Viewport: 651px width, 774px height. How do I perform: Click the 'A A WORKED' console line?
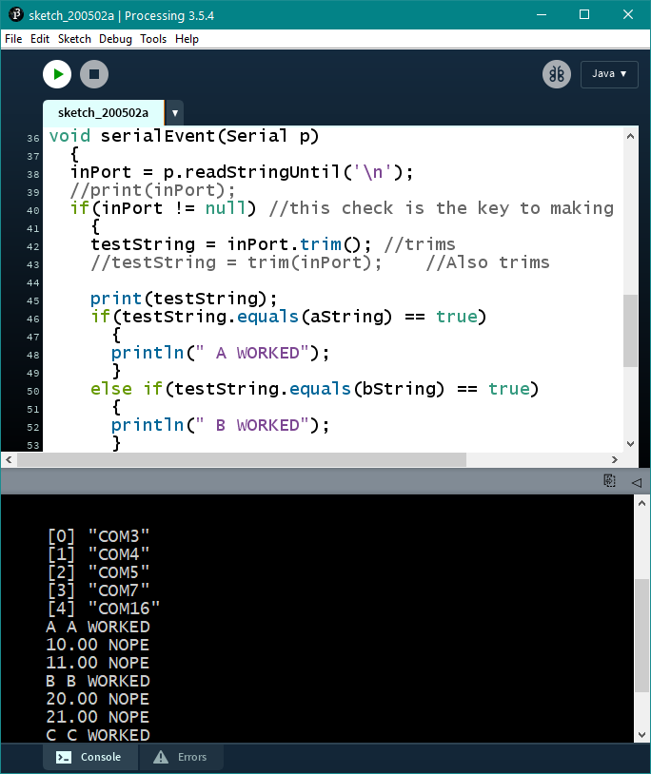pos(98,627)
